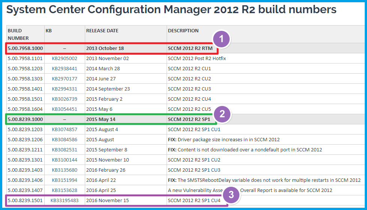Open the KB3082531 link
This screenshot has width=367, height=210.
(65, 150)
